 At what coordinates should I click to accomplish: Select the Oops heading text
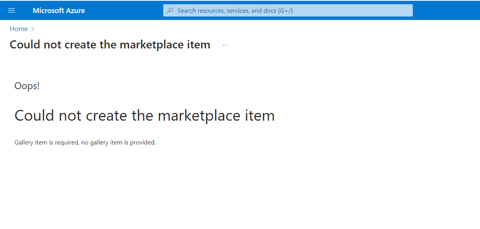[x=26, y=85]
